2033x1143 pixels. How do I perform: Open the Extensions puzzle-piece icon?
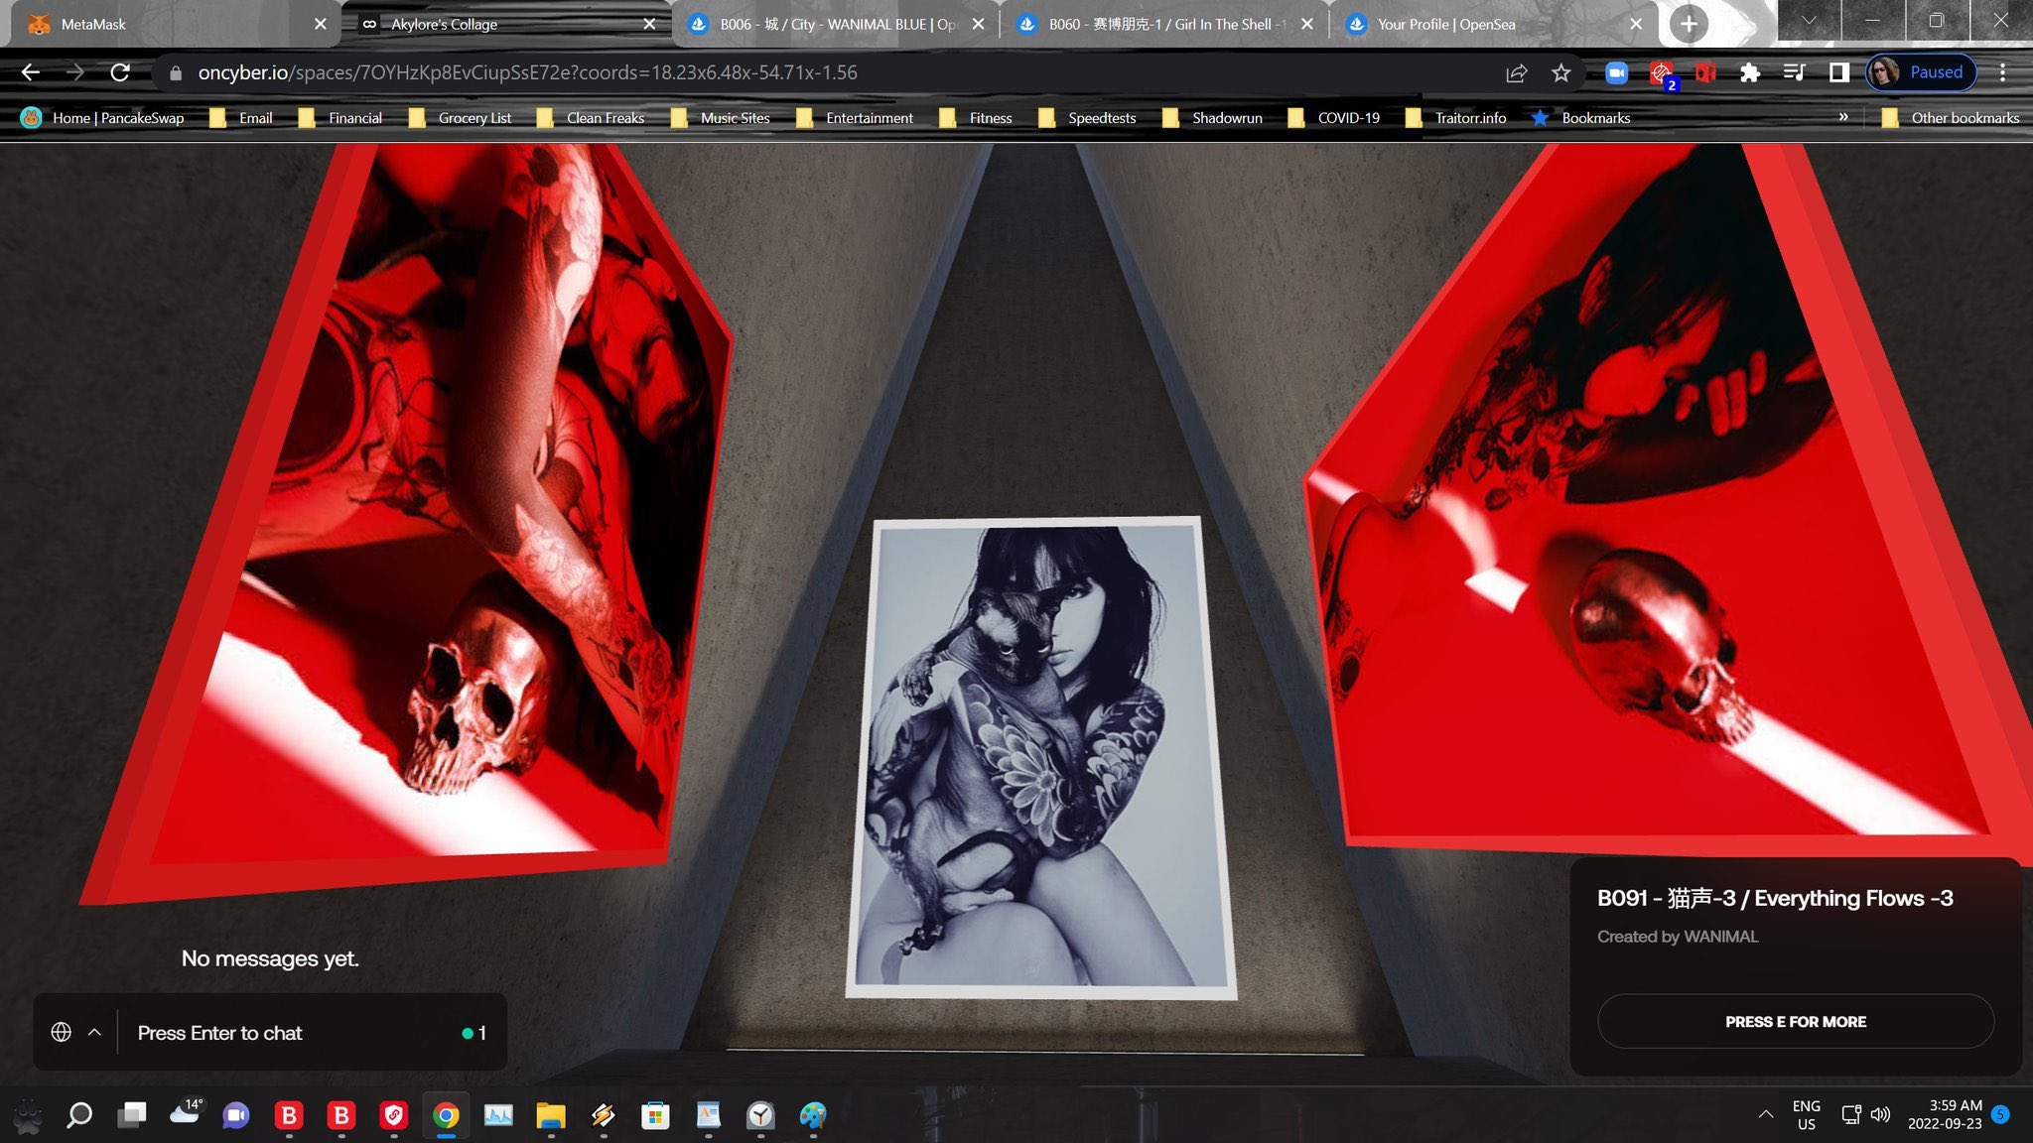point(1750,72)
